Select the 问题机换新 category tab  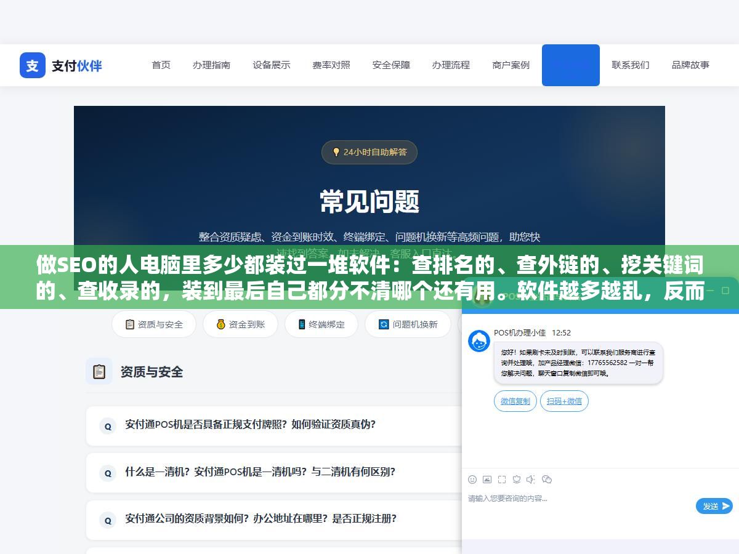click(408, 324)
